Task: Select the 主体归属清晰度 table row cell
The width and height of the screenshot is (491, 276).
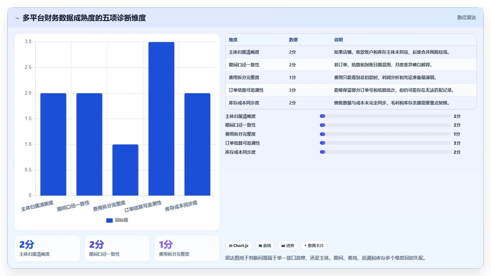Action: click(244, 52)
